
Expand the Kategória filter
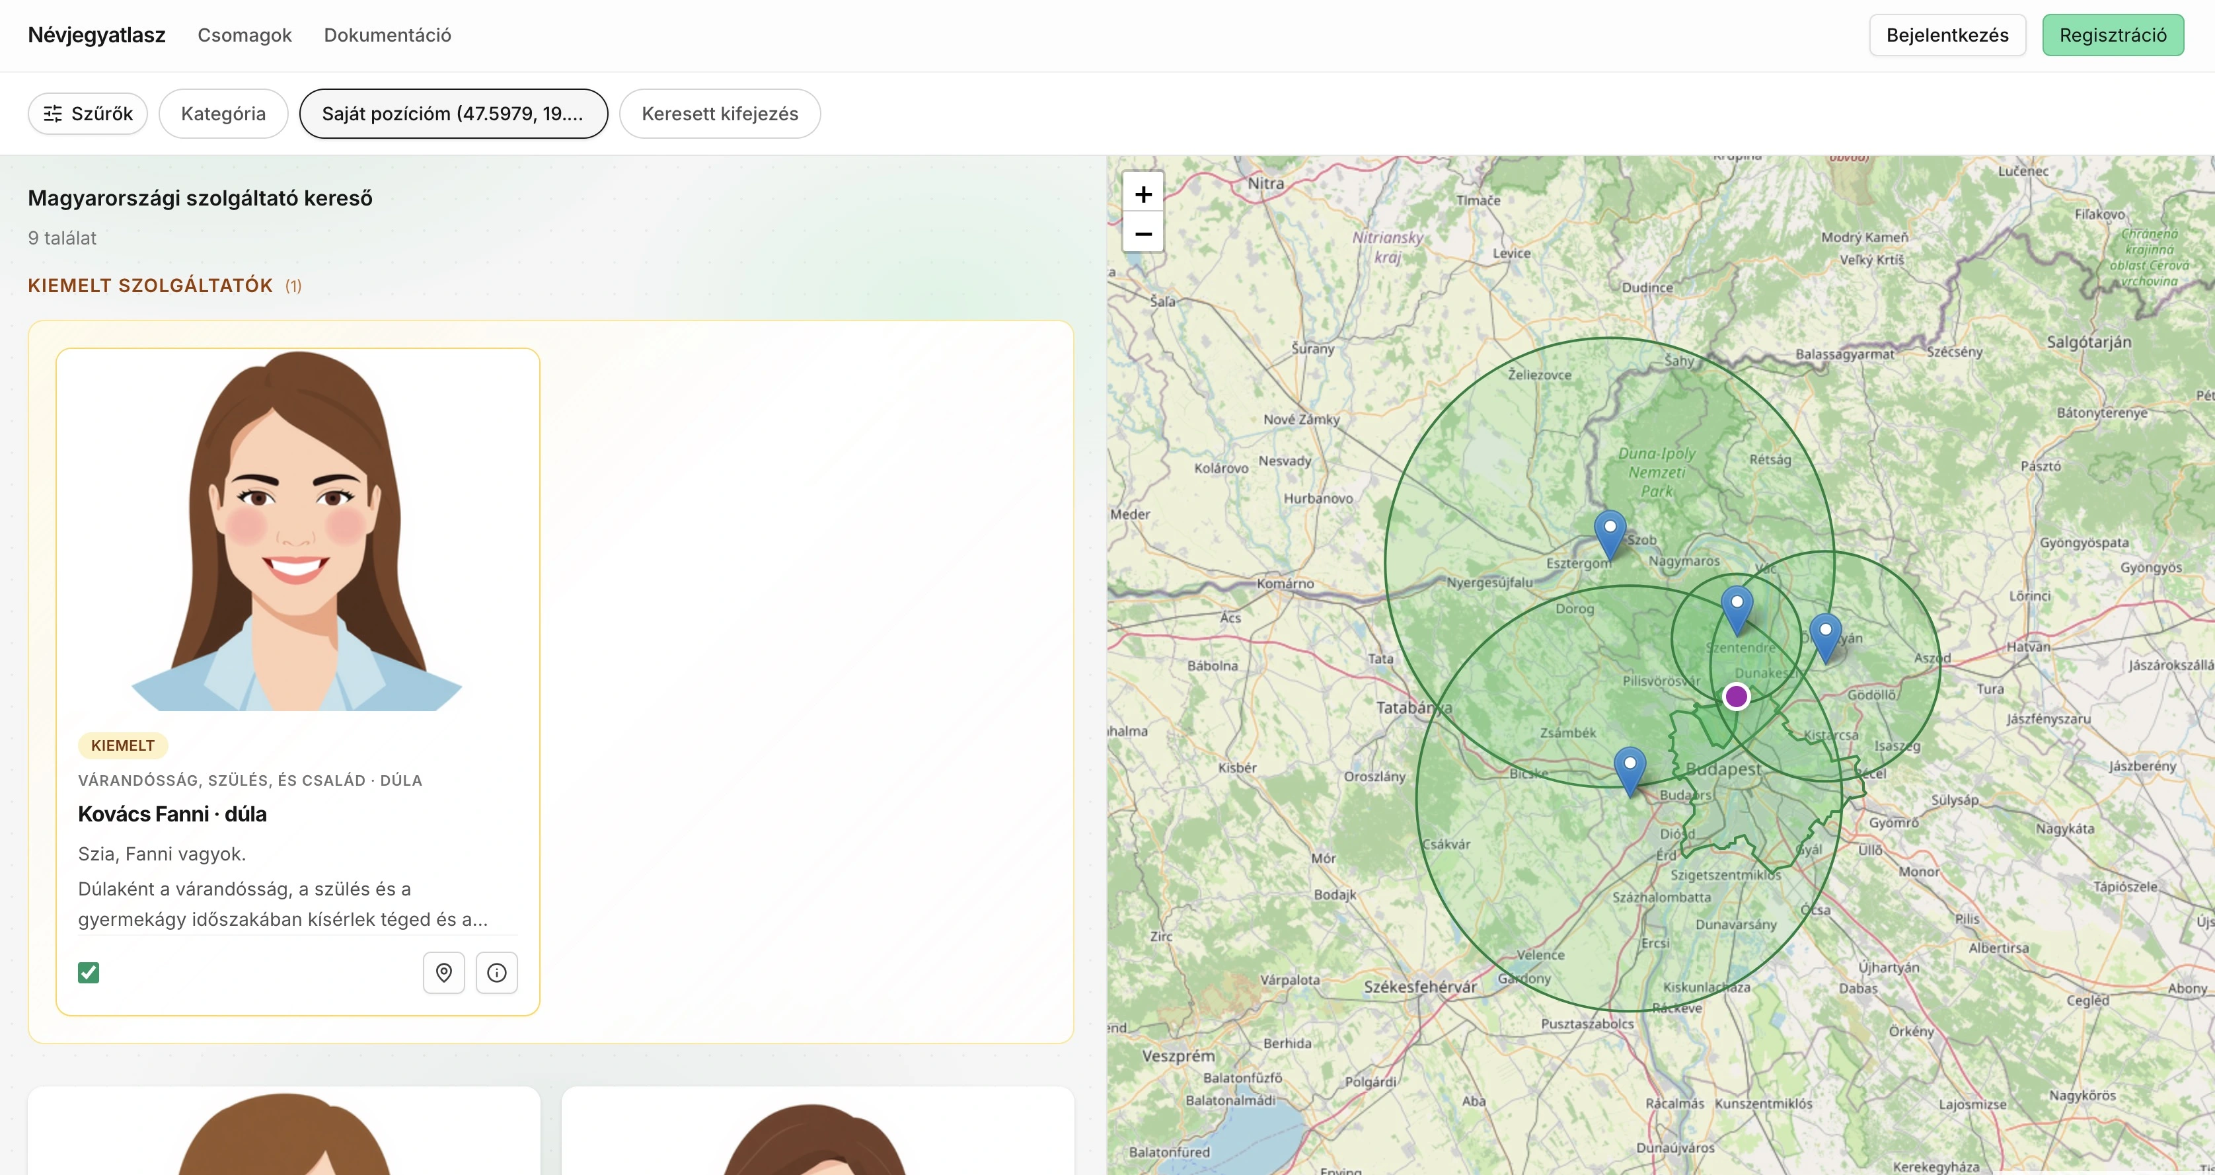click(x=223, y=114)
